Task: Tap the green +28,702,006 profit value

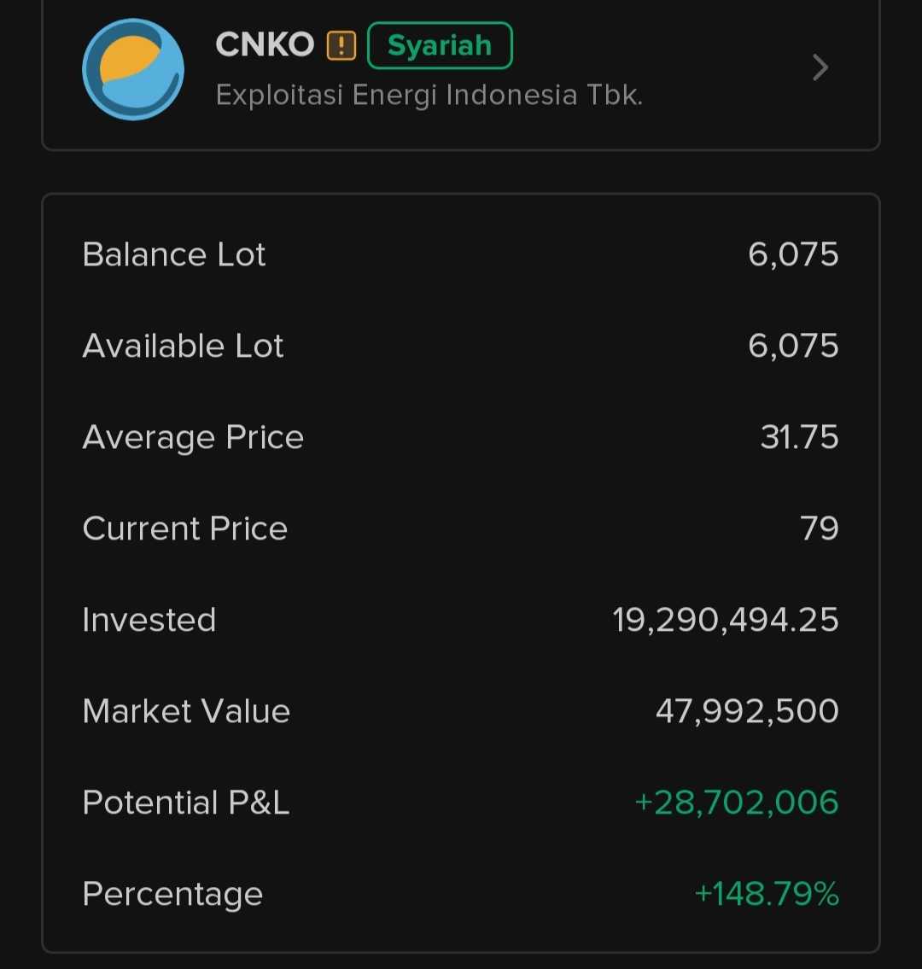Action: click(737, 803)
